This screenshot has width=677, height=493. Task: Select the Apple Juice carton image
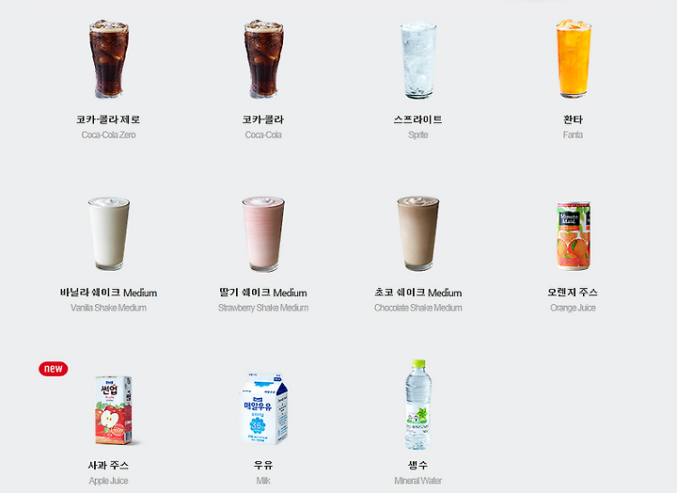113,410
